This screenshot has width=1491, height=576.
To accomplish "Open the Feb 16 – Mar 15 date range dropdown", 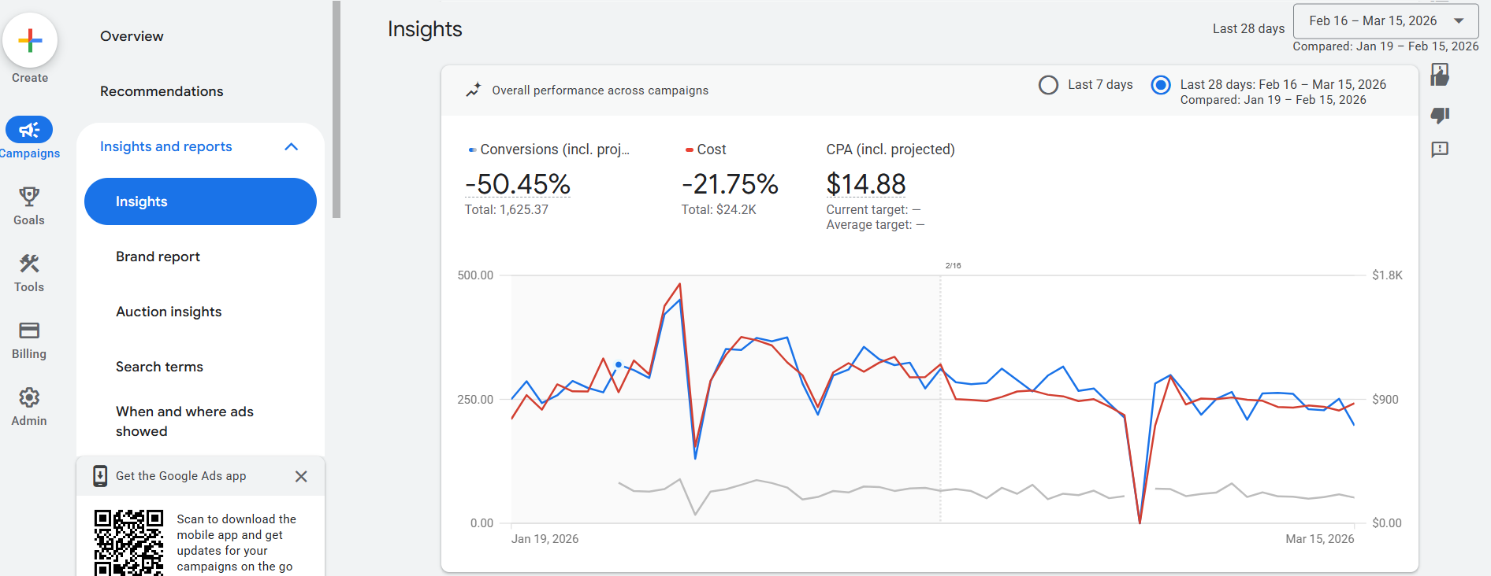I will tap(1385, 21).
